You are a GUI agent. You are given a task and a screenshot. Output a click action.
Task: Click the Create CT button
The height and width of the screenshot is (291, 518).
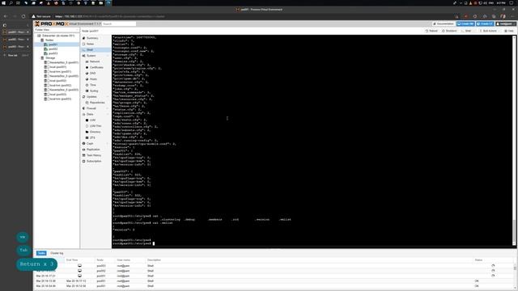[485, 24]
